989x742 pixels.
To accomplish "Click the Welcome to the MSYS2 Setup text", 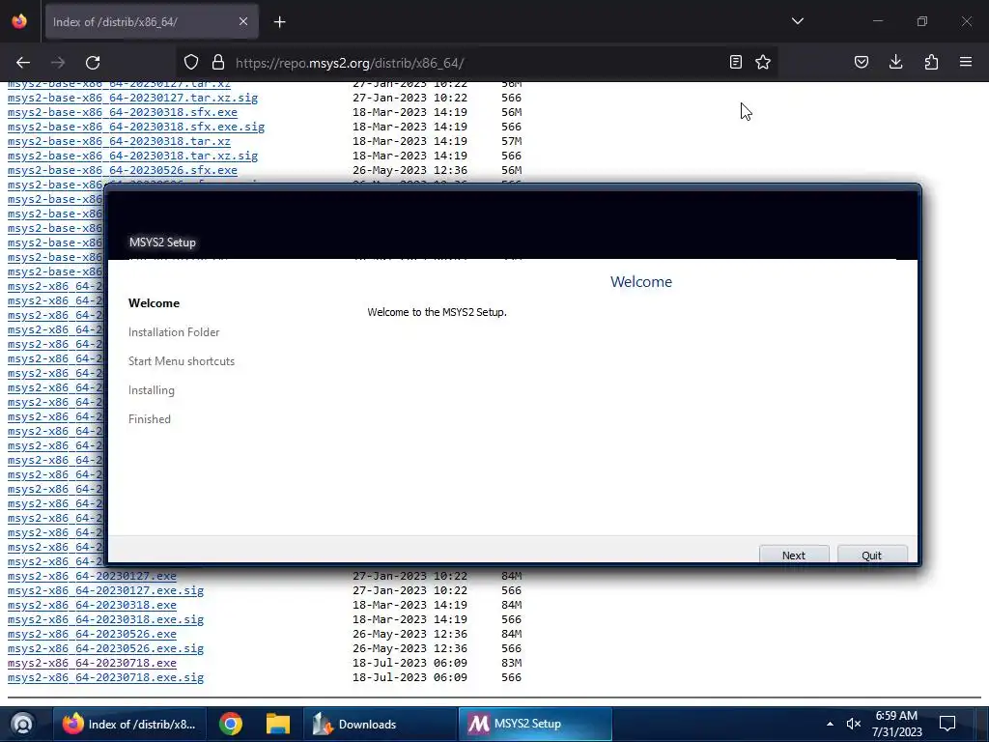I will click(438, 312).
